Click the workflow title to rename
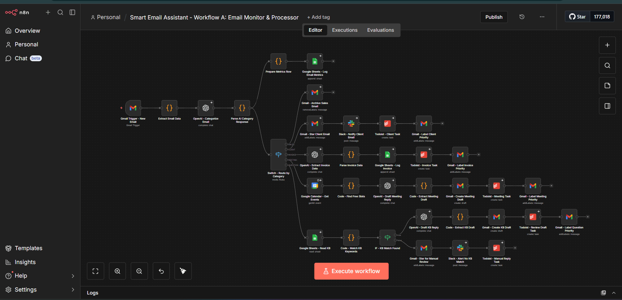The height and width of the screenshot is (300, 622). [x=214, y=17]
